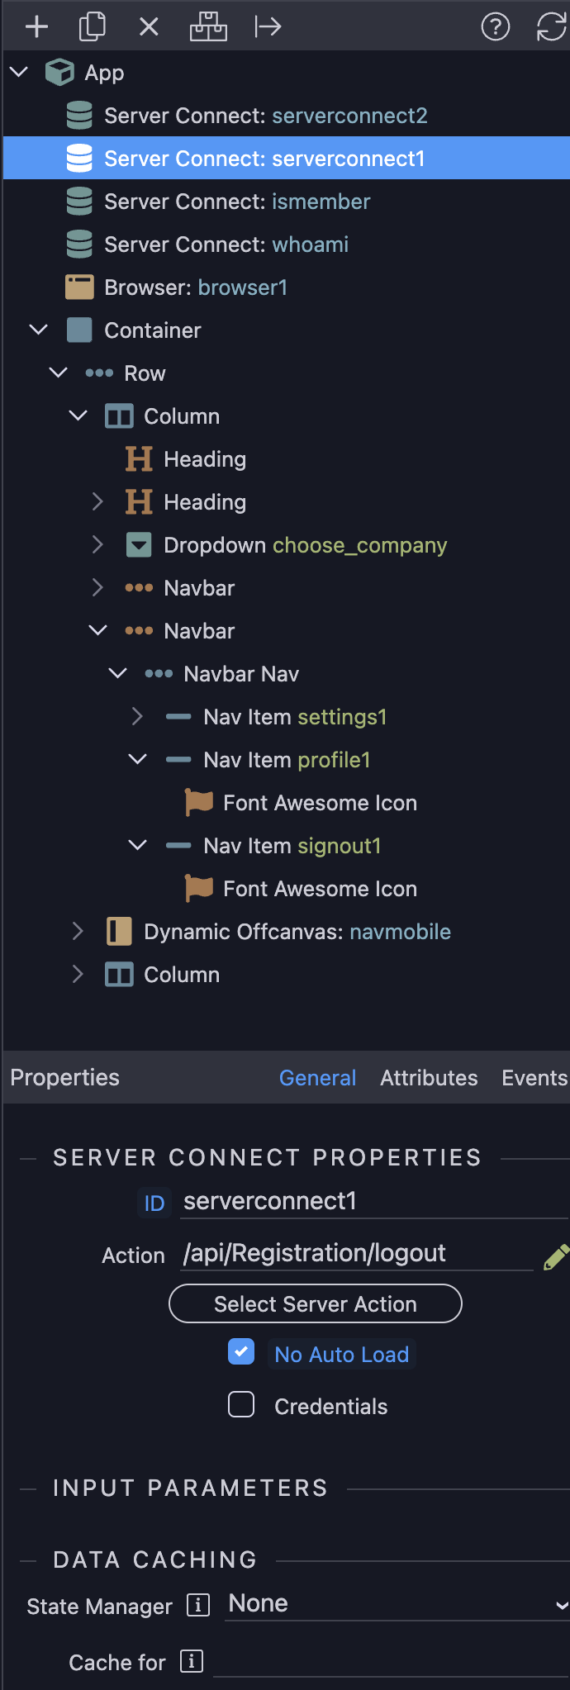
Task: Click the blocks structure icon in toolbar
Action: (208, 27)
